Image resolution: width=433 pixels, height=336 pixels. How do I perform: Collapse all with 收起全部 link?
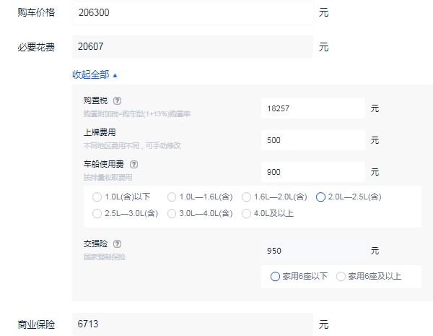[95, 74]
